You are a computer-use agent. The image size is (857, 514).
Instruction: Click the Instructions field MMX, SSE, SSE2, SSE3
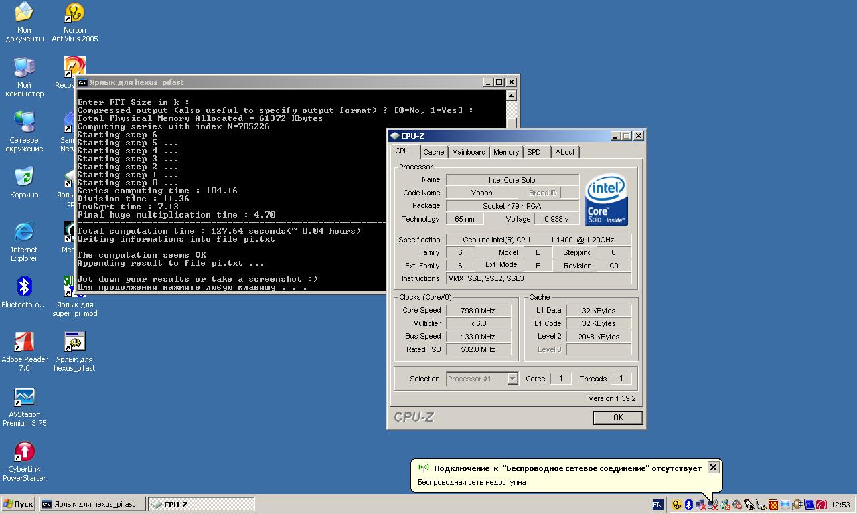[x=538, y=278]
